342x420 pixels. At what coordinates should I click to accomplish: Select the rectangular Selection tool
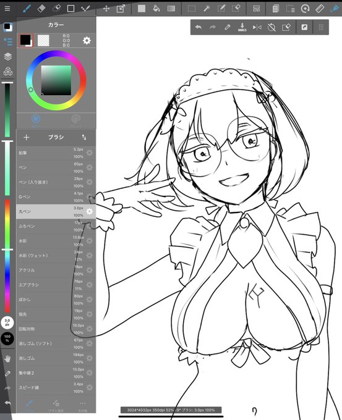point(192,9)
